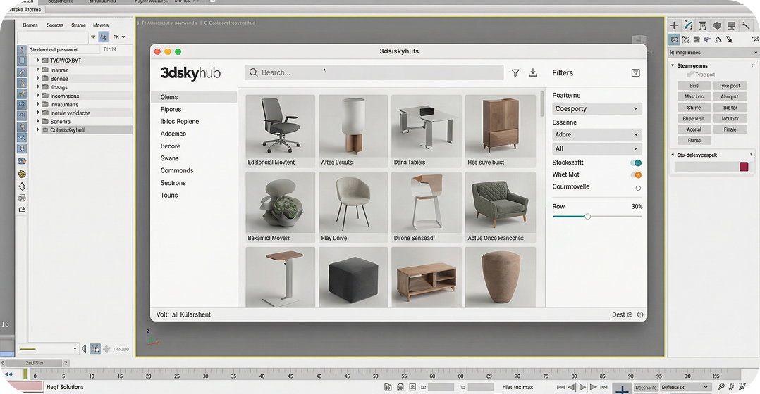Select the Courmtovelle radio option
The image size is (760, 394).
click(638, 188)
